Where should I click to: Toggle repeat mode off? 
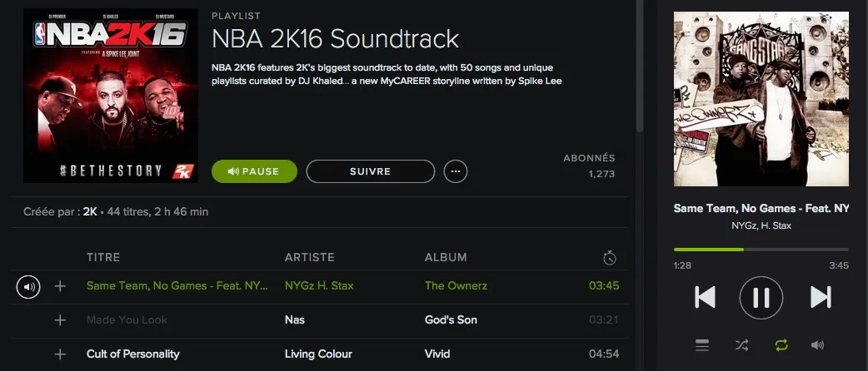[x=781, y=344]
